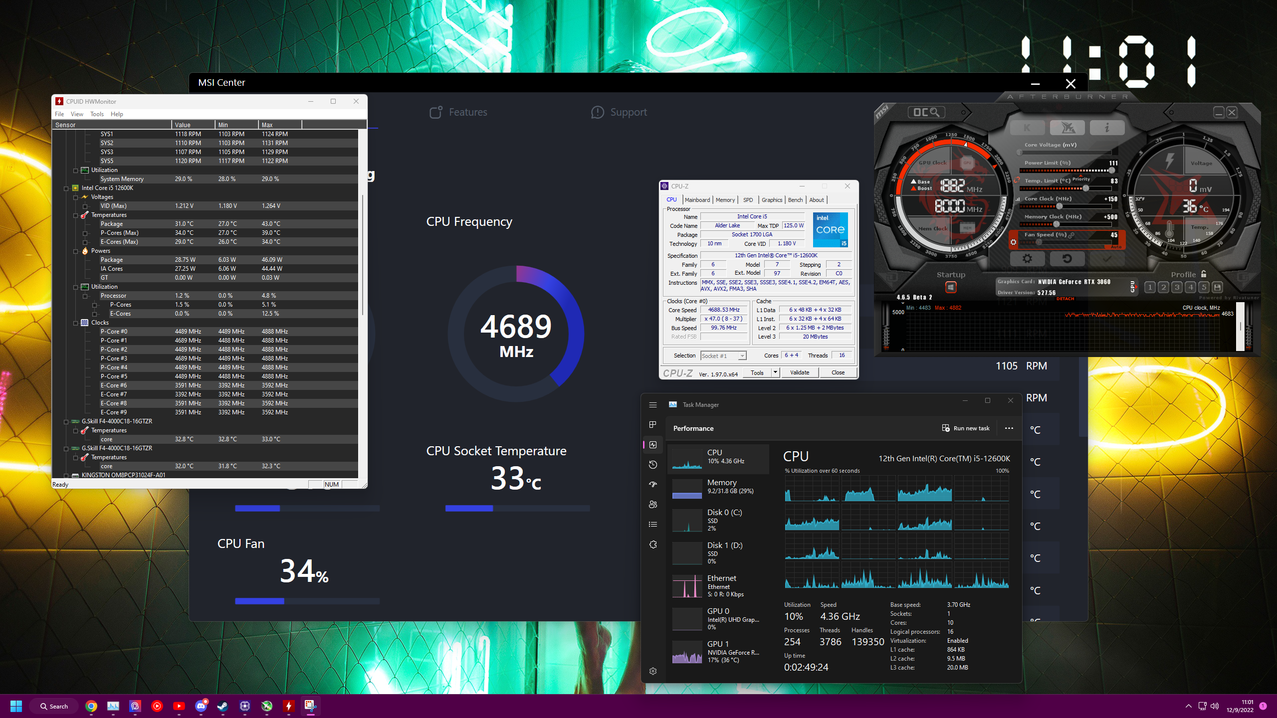Collapse the Voltages node in HWMonitor
The height and width of the screenshot is (718, 1277).
[x=75, y=197]
